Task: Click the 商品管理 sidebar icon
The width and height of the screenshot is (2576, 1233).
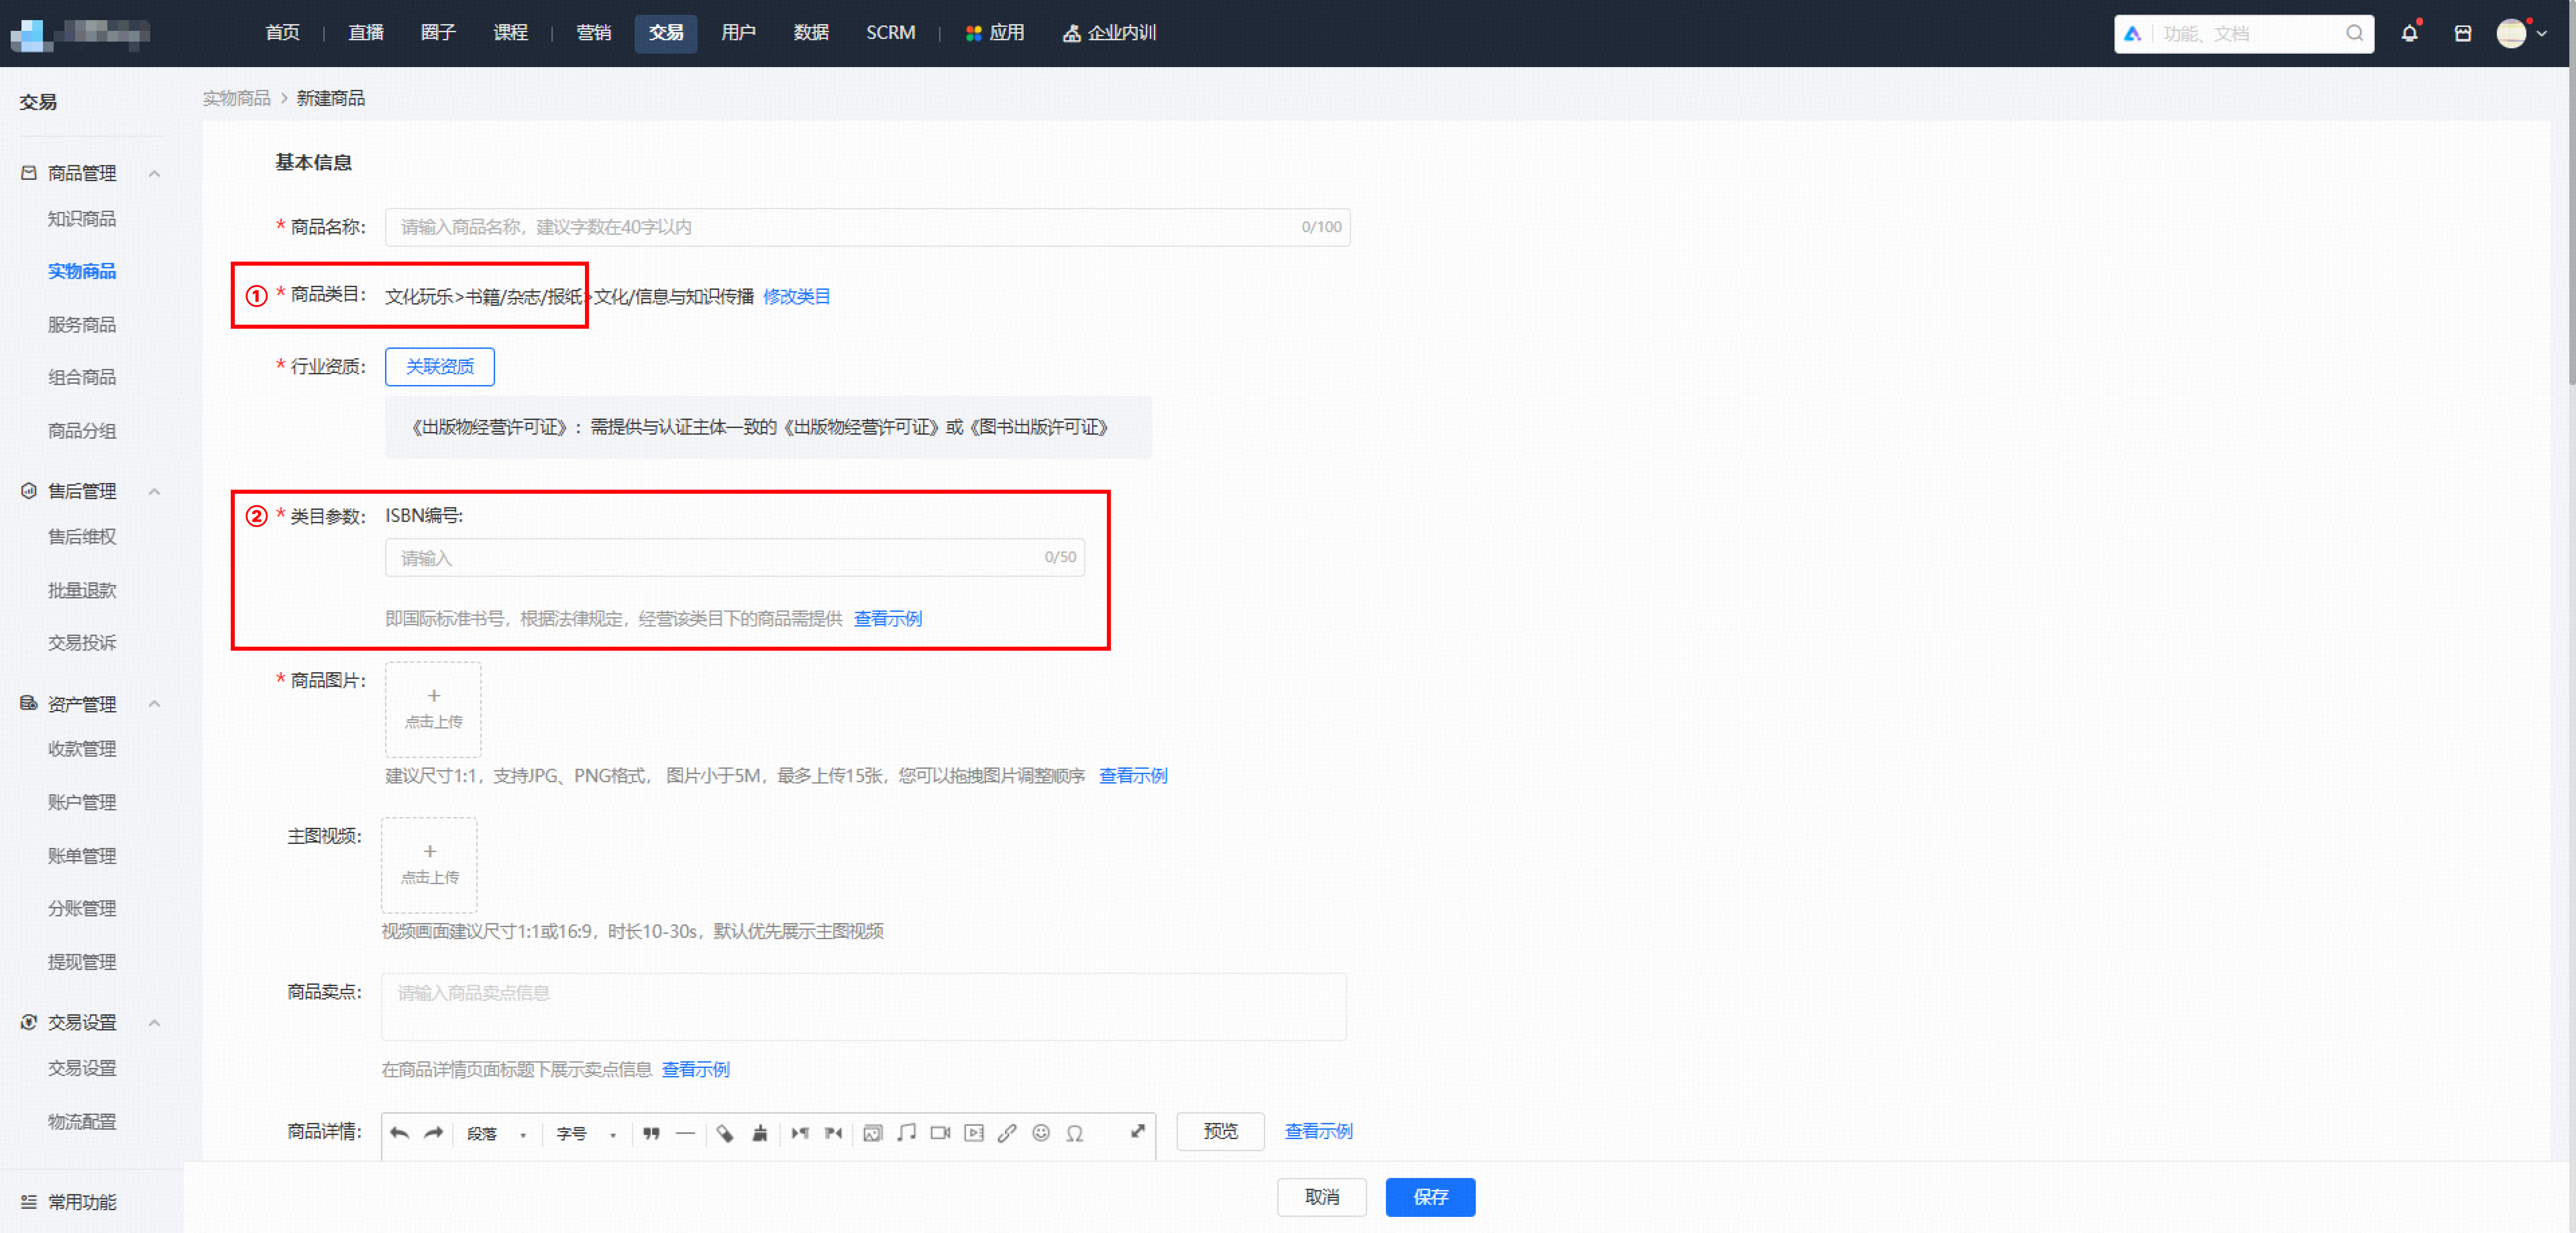Action: 29,173
